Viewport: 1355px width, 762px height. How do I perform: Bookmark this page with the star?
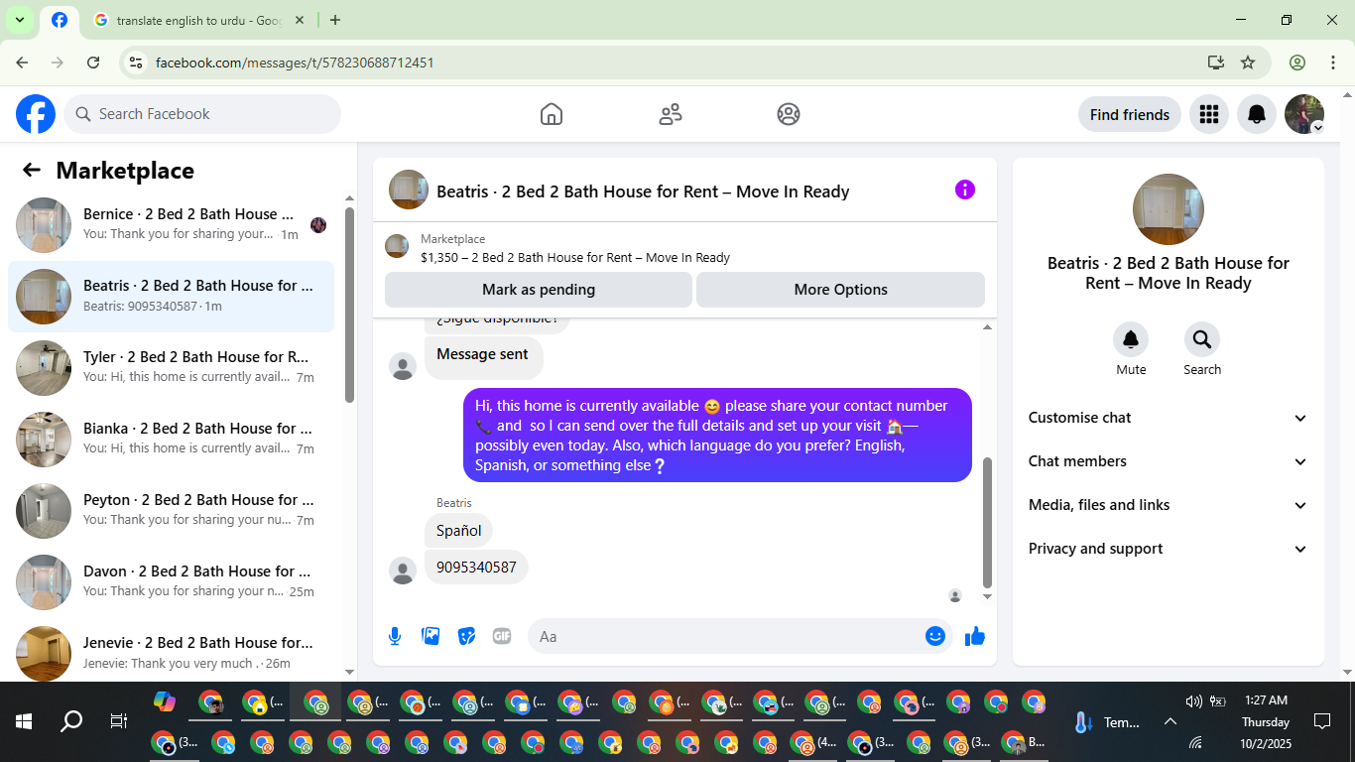pos(1248,63)
